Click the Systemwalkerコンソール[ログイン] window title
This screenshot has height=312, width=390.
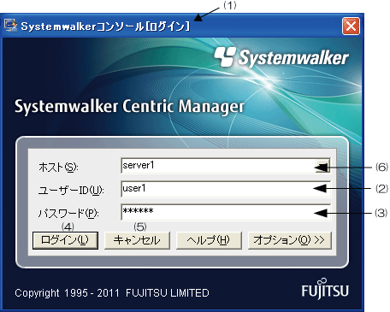tap(105, 26)
